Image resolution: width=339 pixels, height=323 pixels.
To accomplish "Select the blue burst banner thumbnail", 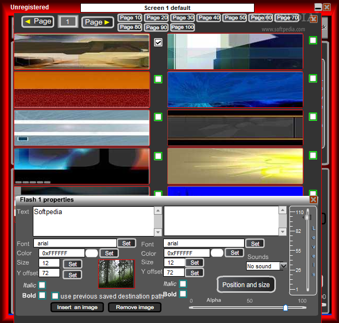I will click(x=235, y=90).
